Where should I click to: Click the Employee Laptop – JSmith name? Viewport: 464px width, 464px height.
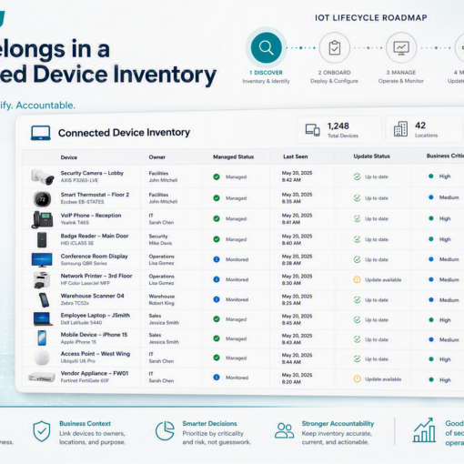96,316
